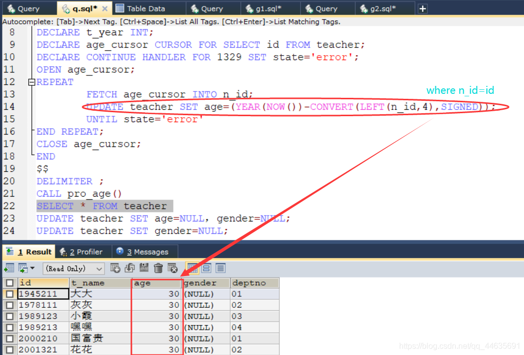Open a new tab with plus button
Image resolution: width=524 pixels, height=355 pixels.
point(422,8)
